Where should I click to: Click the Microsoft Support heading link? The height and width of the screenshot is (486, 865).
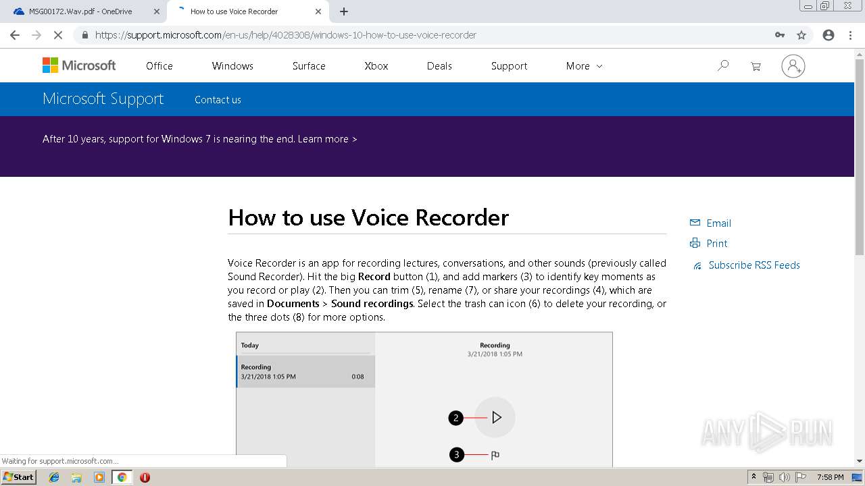(103, 99)
